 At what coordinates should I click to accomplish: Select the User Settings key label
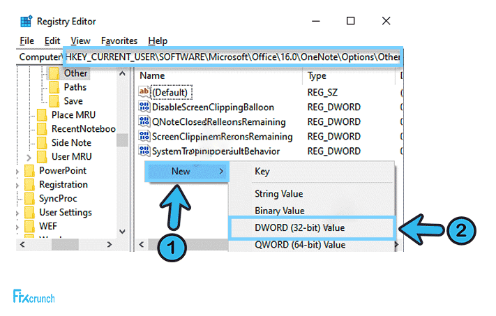pos(66,212)
